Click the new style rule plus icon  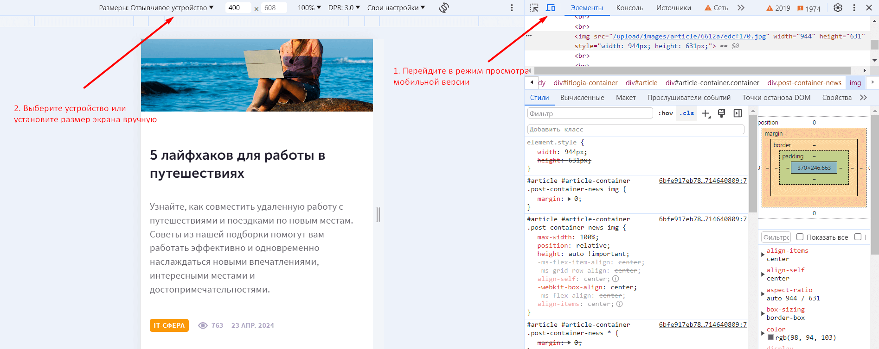point(706,113)
